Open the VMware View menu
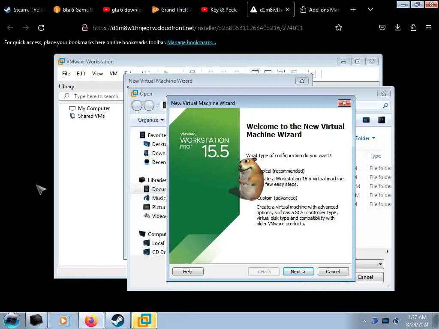This screenshot has height=329, width=439. pyautogui.click(x=97, y=74)
